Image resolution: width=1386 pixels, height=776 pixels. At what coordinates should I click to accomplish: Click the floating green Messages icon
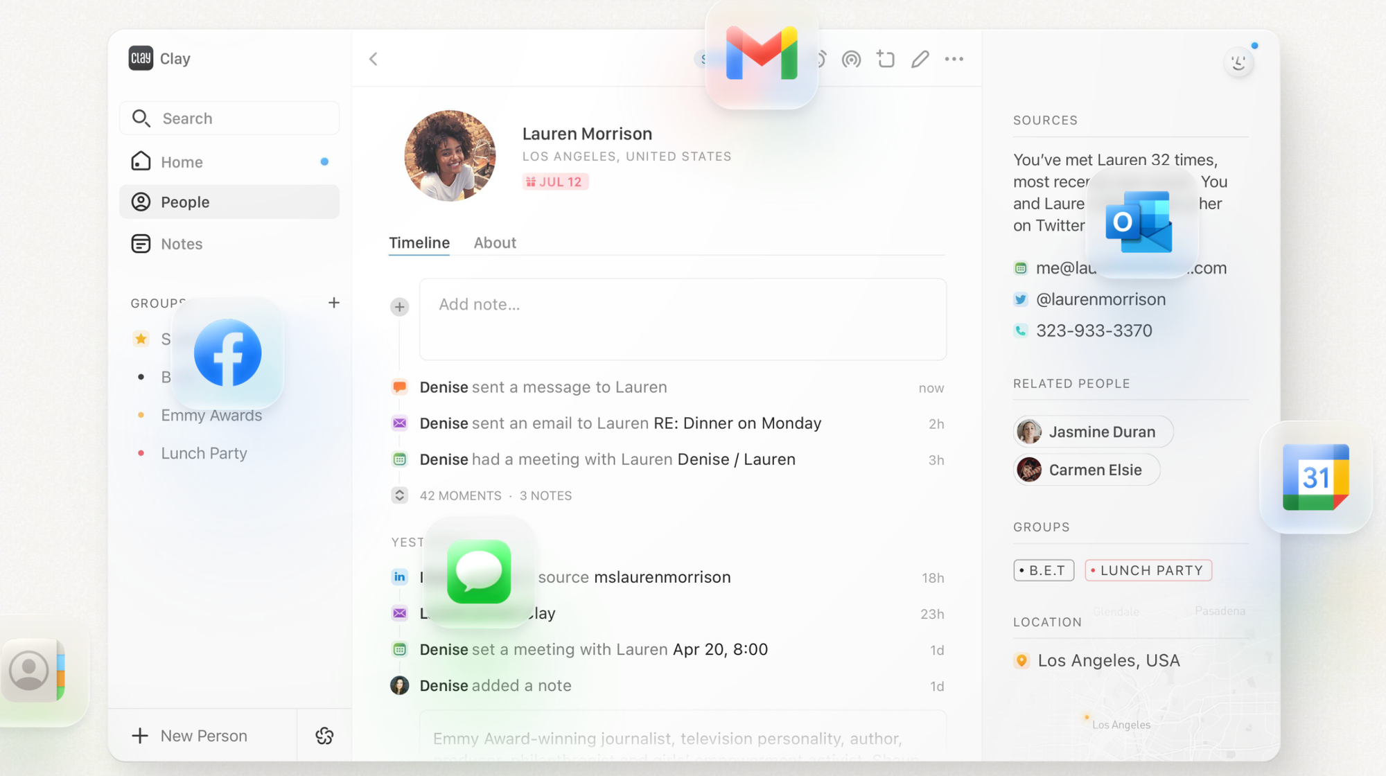(479, 572)
